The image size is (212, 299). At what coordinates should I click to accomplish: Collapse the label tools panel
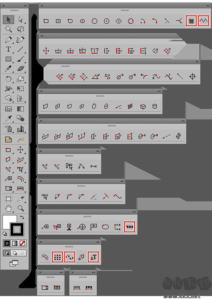134,212
